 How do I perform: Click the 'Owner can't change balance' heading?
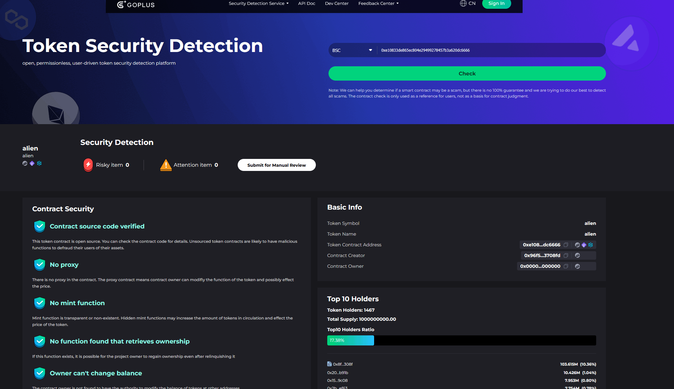(96, 373)
